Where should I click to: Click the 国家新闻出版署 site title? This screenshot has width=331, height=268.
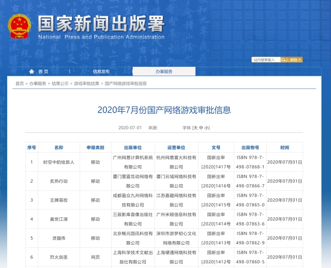(x=101, y=23)
